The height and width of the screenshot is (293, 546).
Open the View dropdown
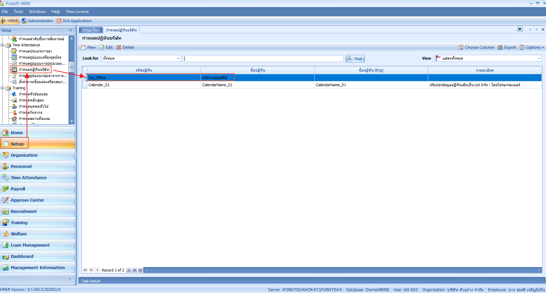539,59
